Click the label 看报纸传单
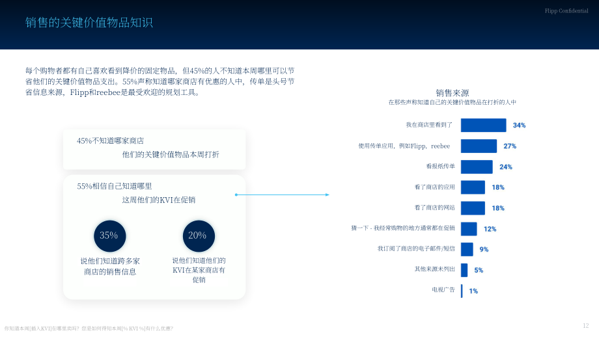The width and height of the screenshot is (599, 337). tap(441, 167)
